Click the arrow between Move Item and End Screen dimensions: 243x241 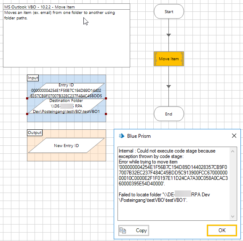[x=168, y=86]
